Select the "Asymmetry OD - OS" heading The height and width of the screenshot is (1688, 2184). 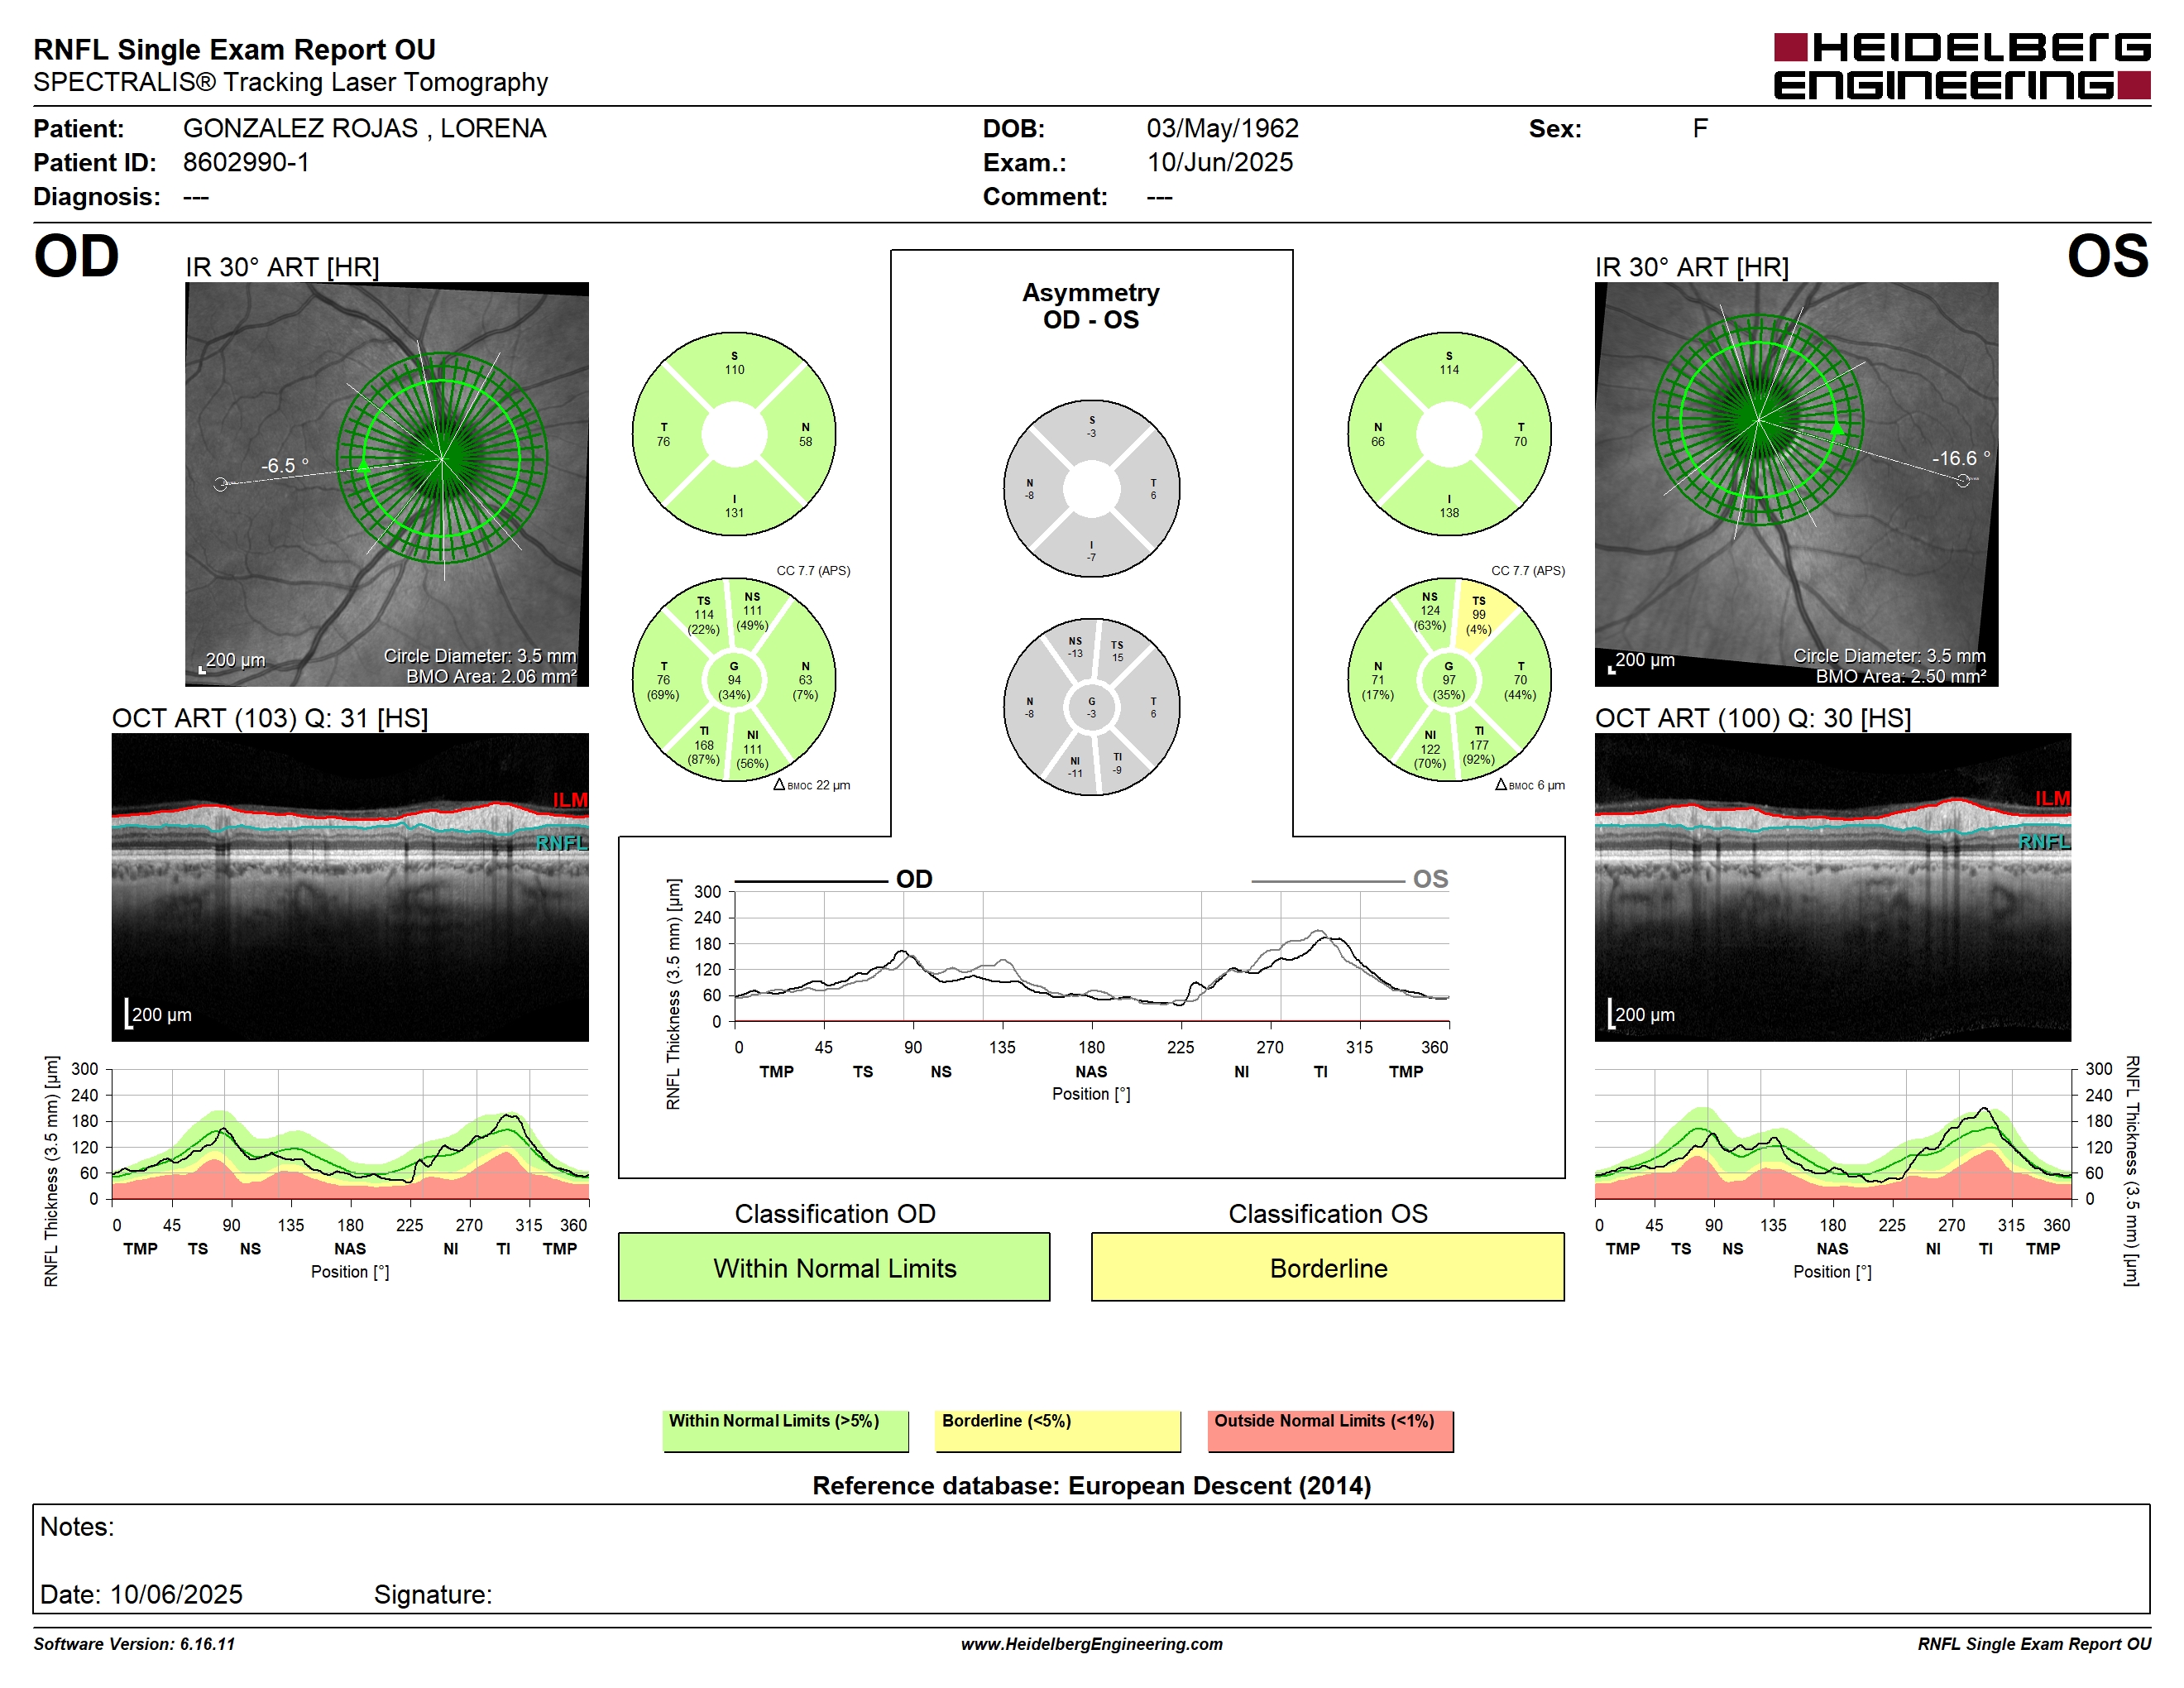(x=1091, y=306)
